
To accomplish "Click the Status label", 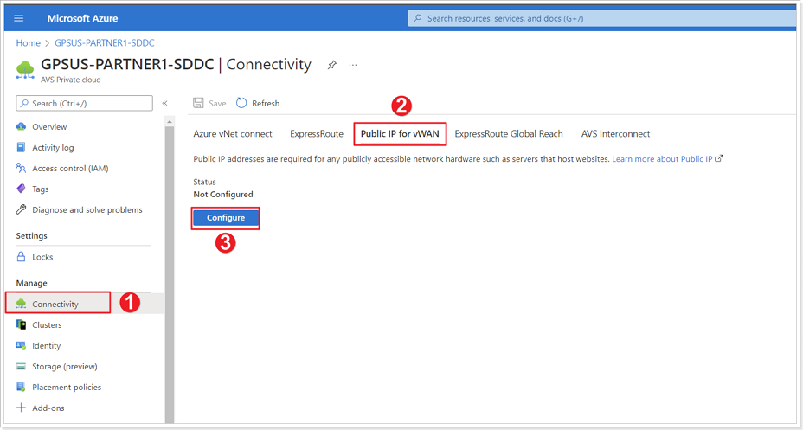I will point(204,182).
